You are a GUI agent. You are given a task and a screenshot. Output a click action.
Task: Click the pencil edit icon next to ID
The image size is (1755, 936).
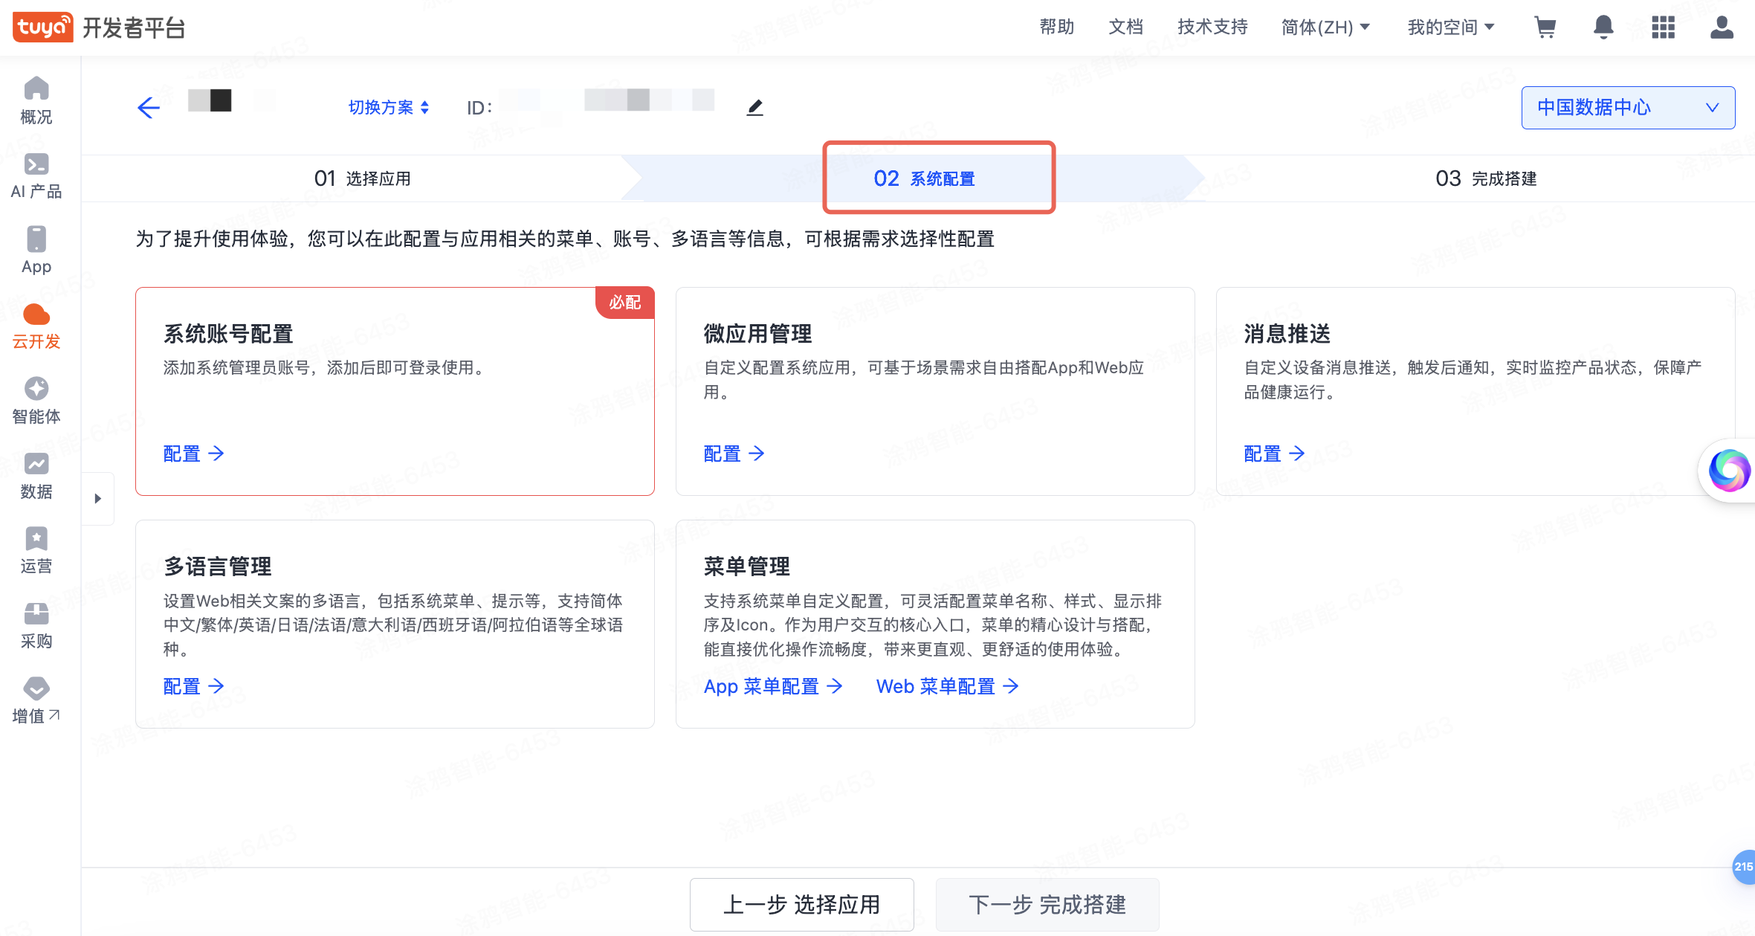[x=754, y=108]
